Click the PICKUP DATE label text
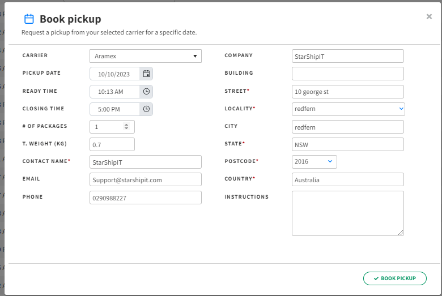 pyautogui.click(x=41, y=73)
